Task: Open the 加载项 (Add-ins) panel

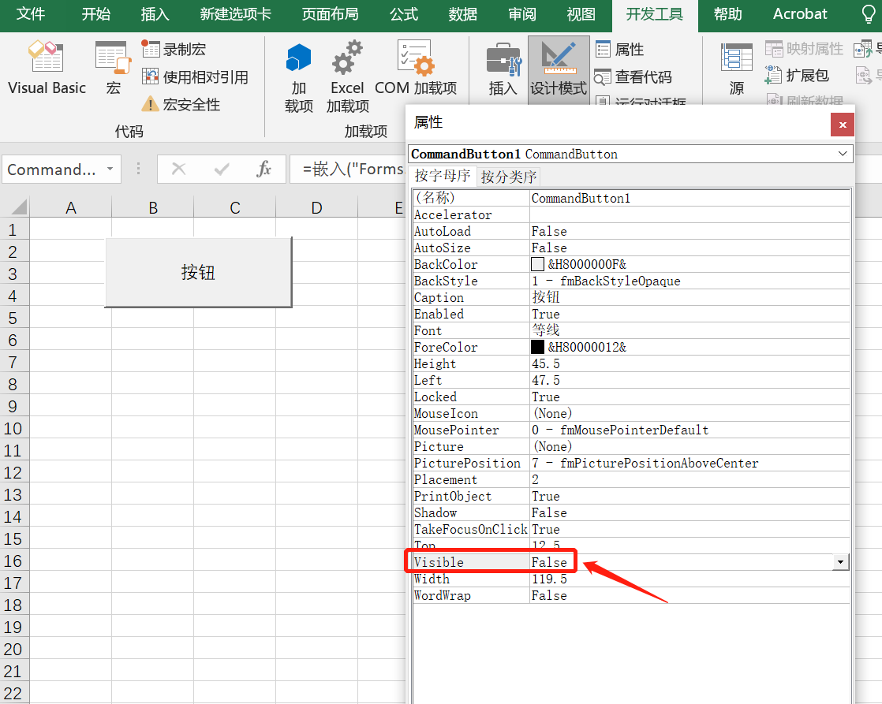Action: point(298,71)
